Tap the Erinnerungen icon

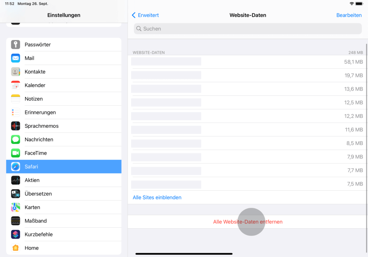15,112
